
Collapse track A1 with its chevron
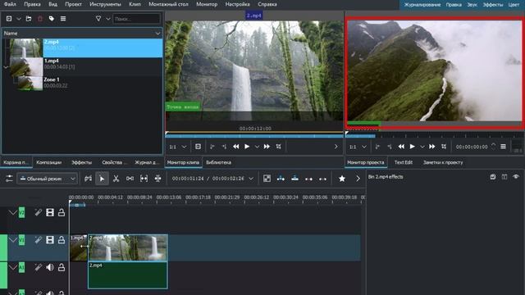[x=13, y=267]
